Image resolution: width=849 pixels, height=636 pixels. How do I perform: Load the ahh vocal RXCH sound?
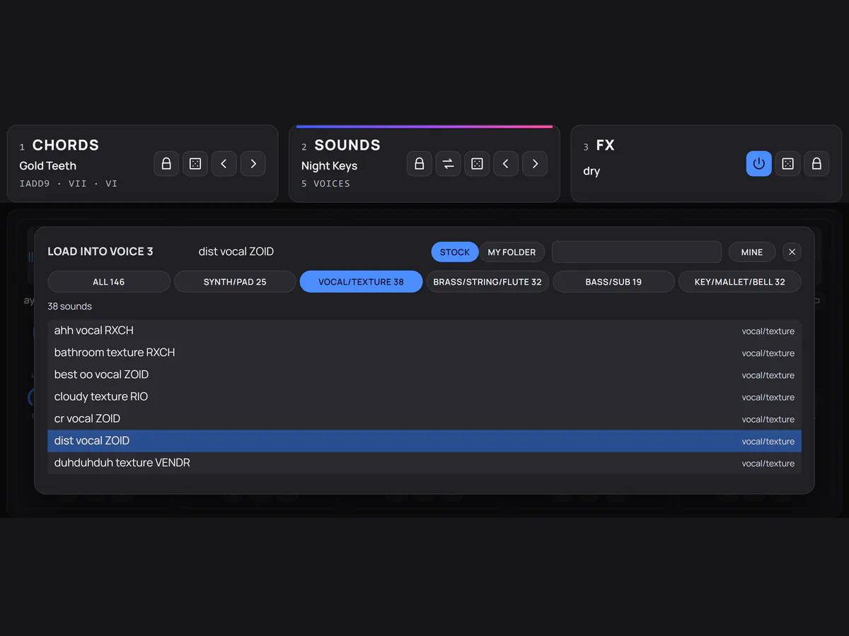pos(424,331)
